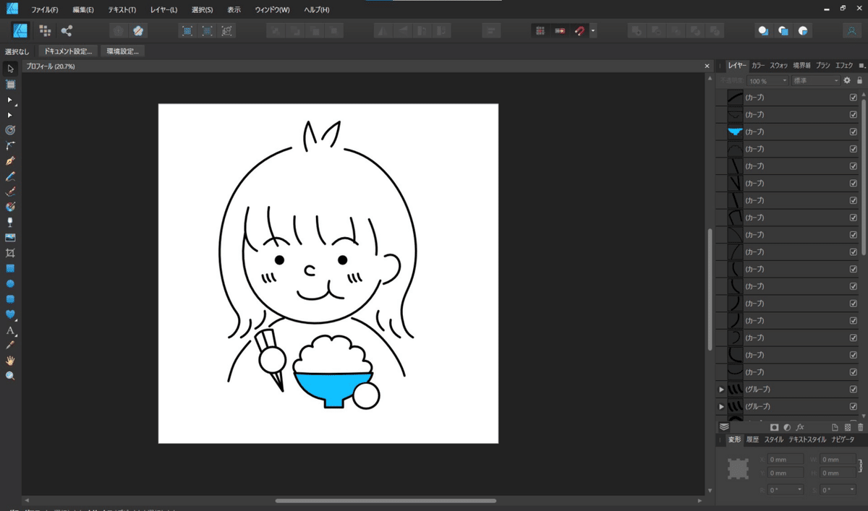The width and height of the screenshot is (868, 511).
Task: Open the snapping options dropdown arrow
Action: (x=593, y=31)
